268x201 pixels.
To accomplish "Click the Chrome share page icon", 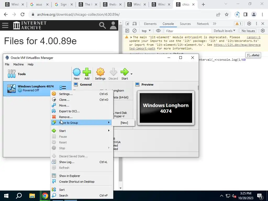I will tap(218, 15).
